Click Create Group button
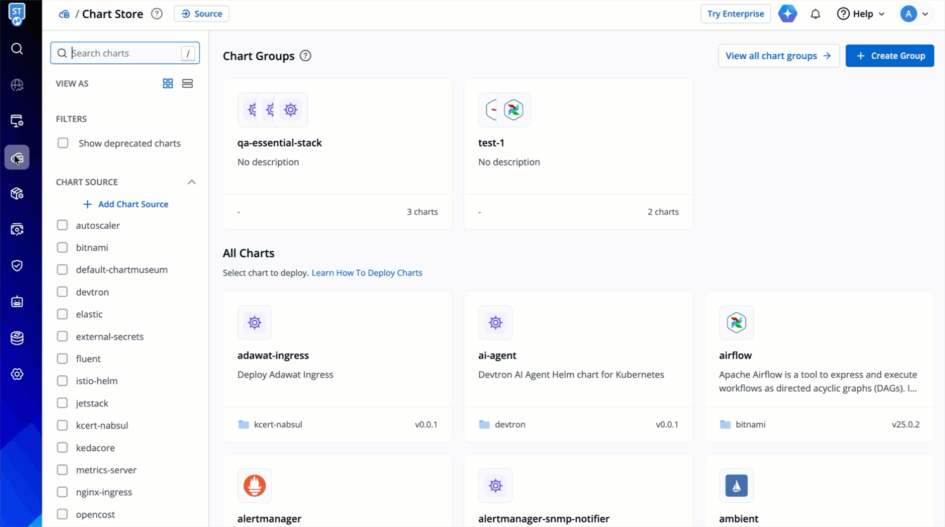945x527 pixels. click(889, 56)
